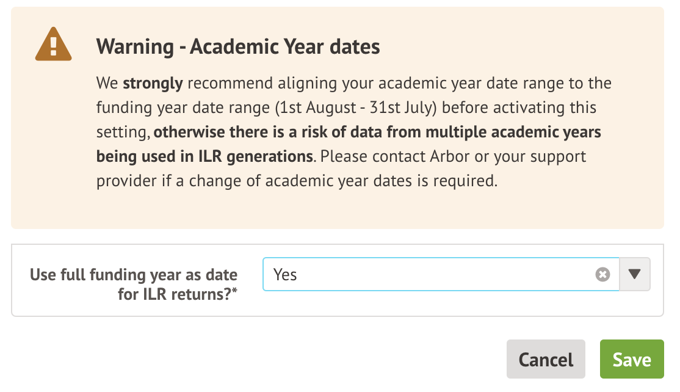This screenshot has height=392, width=680.
Task: Click the "Use full funding year" field label
Action: click(134, 274)
